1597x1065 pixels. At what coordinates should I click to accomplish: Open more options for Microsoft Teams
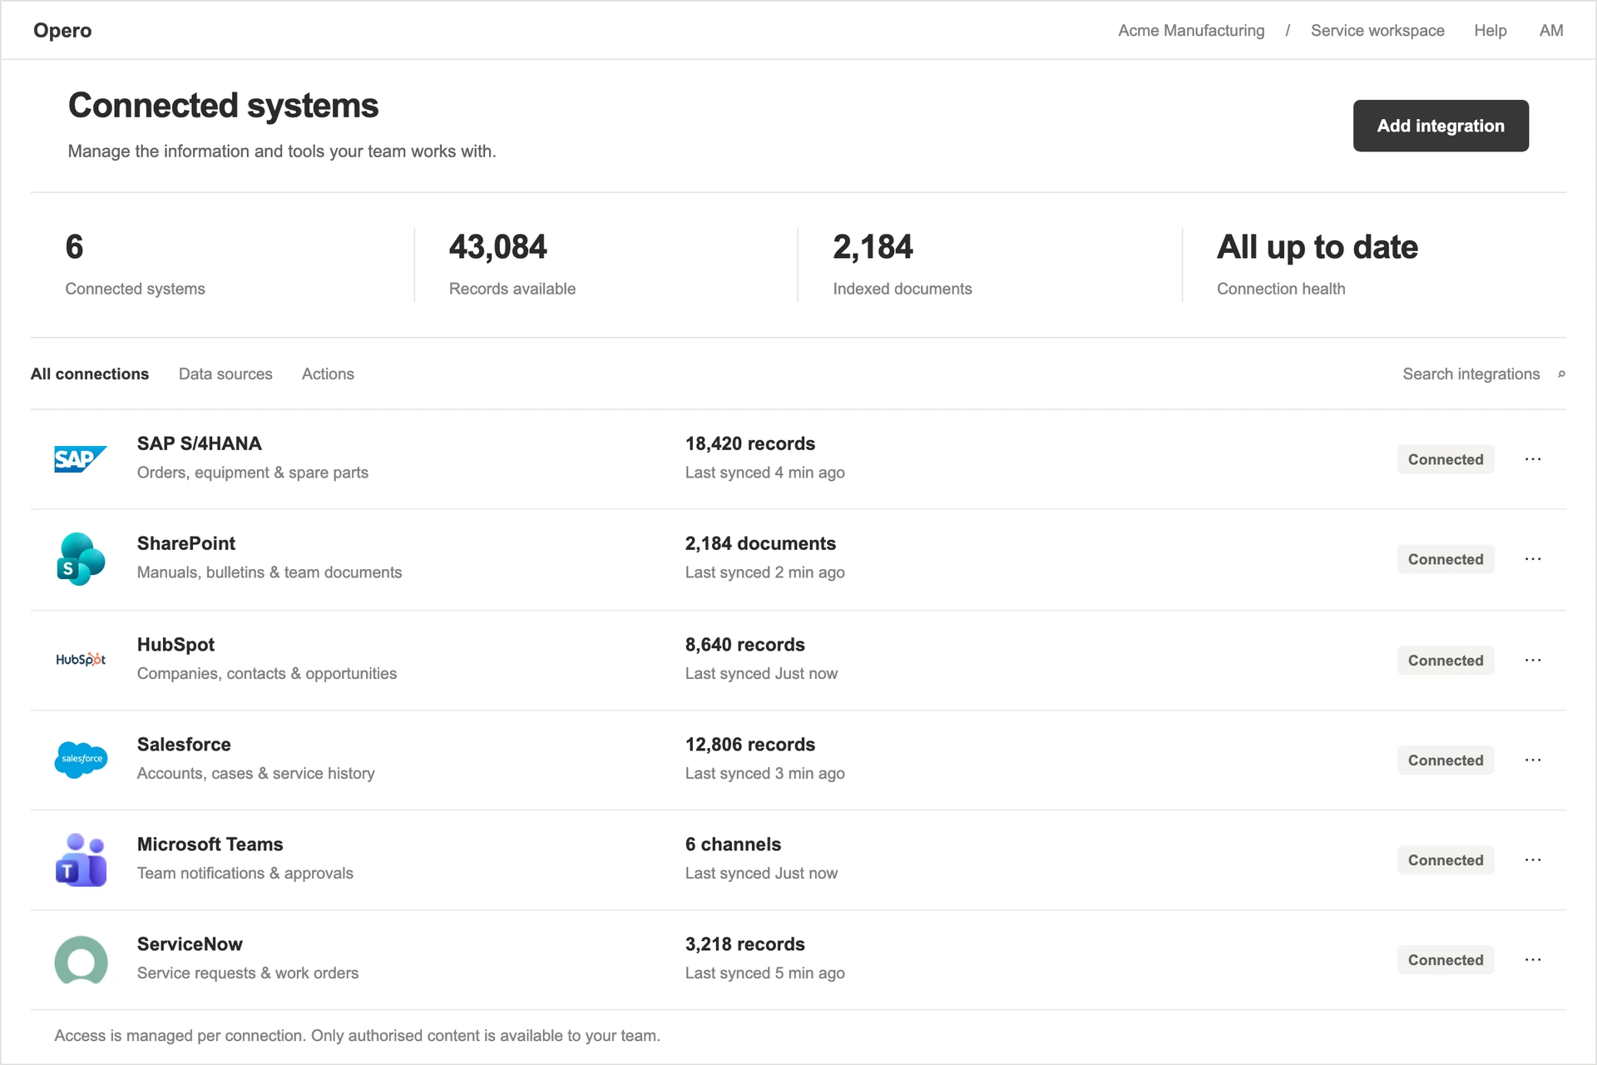point(1533,859)
